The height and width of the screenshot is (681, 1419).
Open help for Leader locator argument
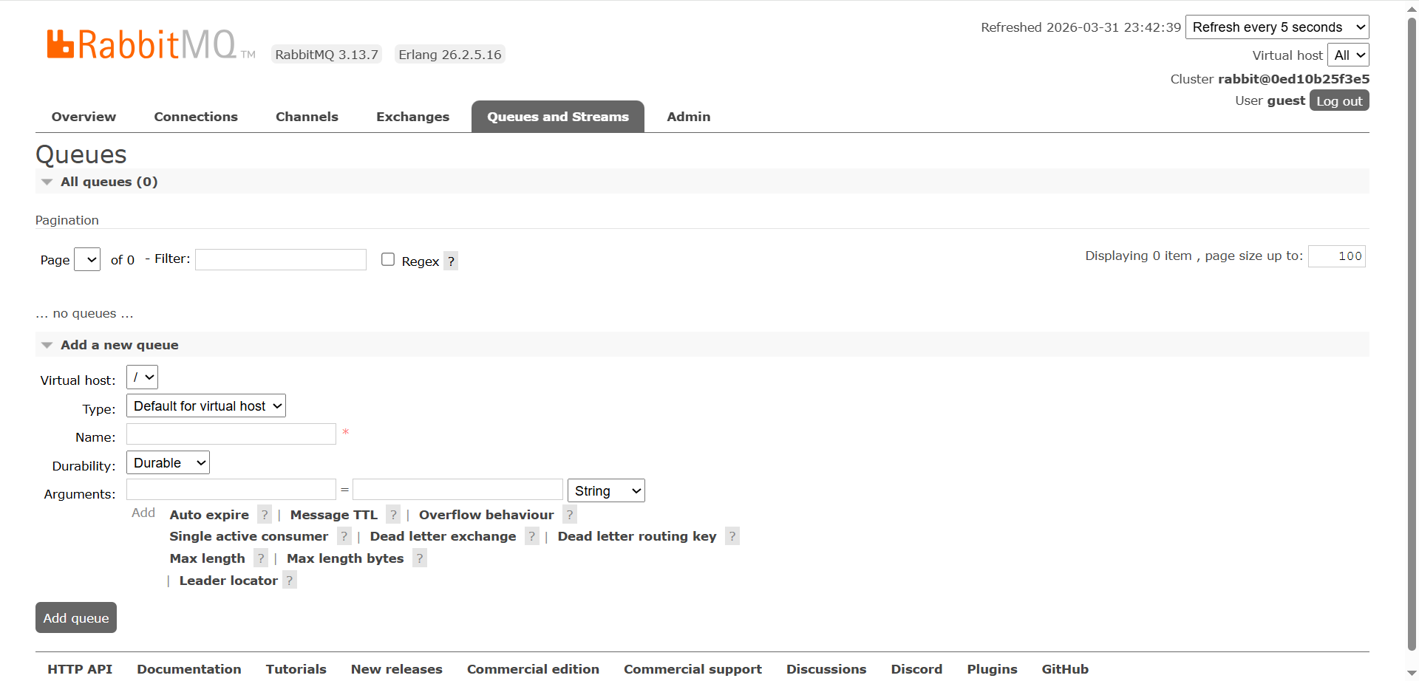tap(289, 581)
